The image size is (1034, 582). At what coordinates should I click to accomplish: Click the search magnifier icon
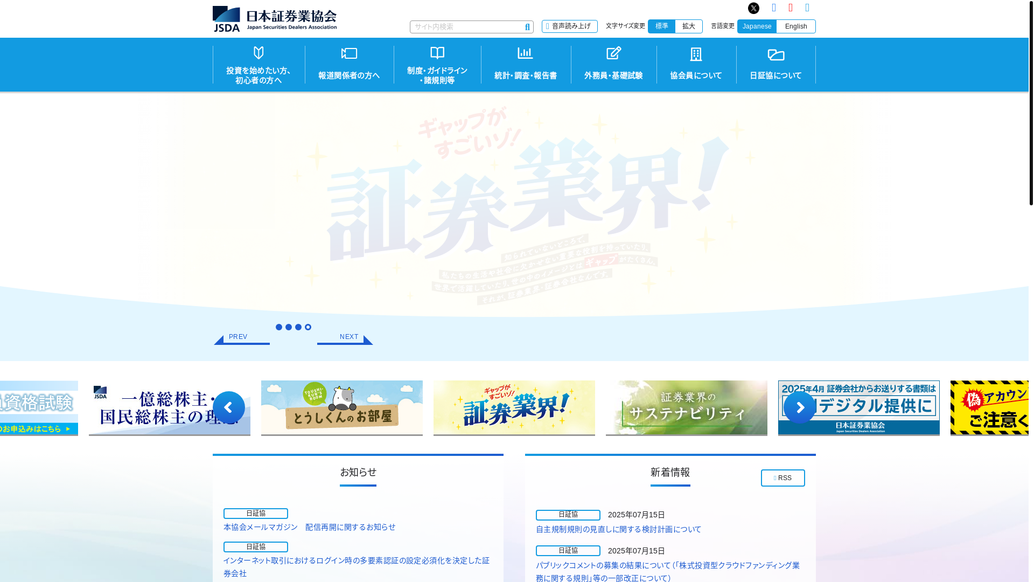[527, 27]
